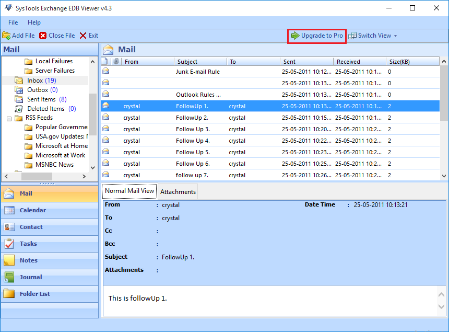Switch to Tasks navigation pane
The height and width of the screenshot is (332, 449).
tap(50, 244)
